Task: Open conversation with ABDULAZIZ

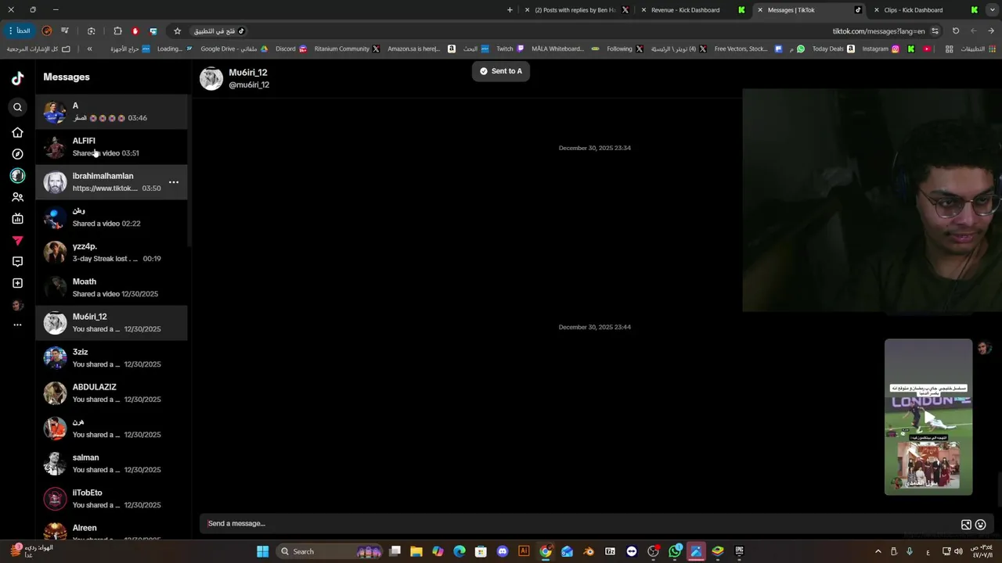Action: (111, 393)
